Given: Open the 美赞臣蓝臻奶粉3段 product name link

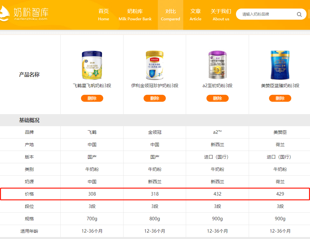Looking at the screenshot, I should [x=280, y=86].
